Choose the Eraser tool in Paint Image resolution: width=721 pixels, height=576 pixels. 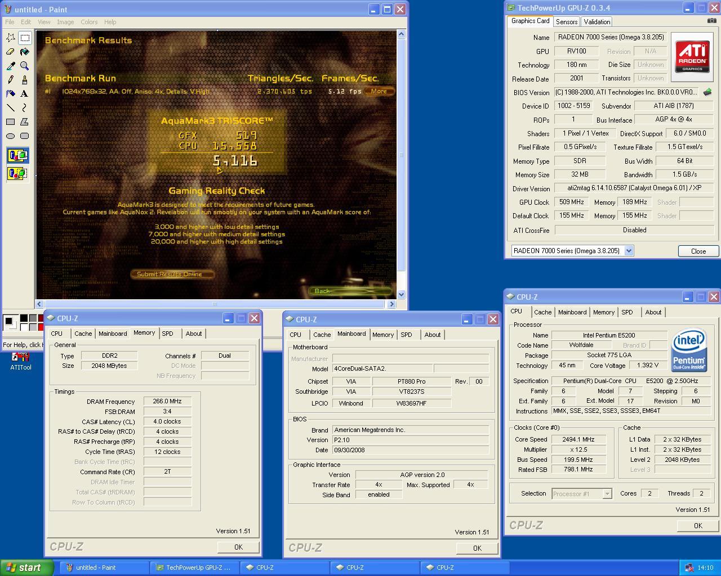11,52
